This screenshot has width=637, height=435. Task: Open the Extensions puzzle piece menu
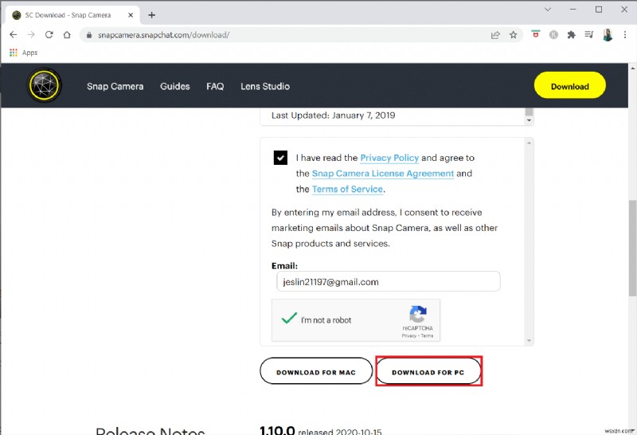[x=571, y=35]
